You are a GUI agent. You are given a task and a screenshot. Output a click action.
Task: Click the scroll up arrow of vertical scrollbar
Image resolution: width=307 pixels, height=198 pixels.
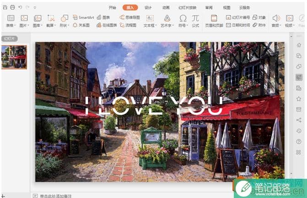tap(291, 37)
